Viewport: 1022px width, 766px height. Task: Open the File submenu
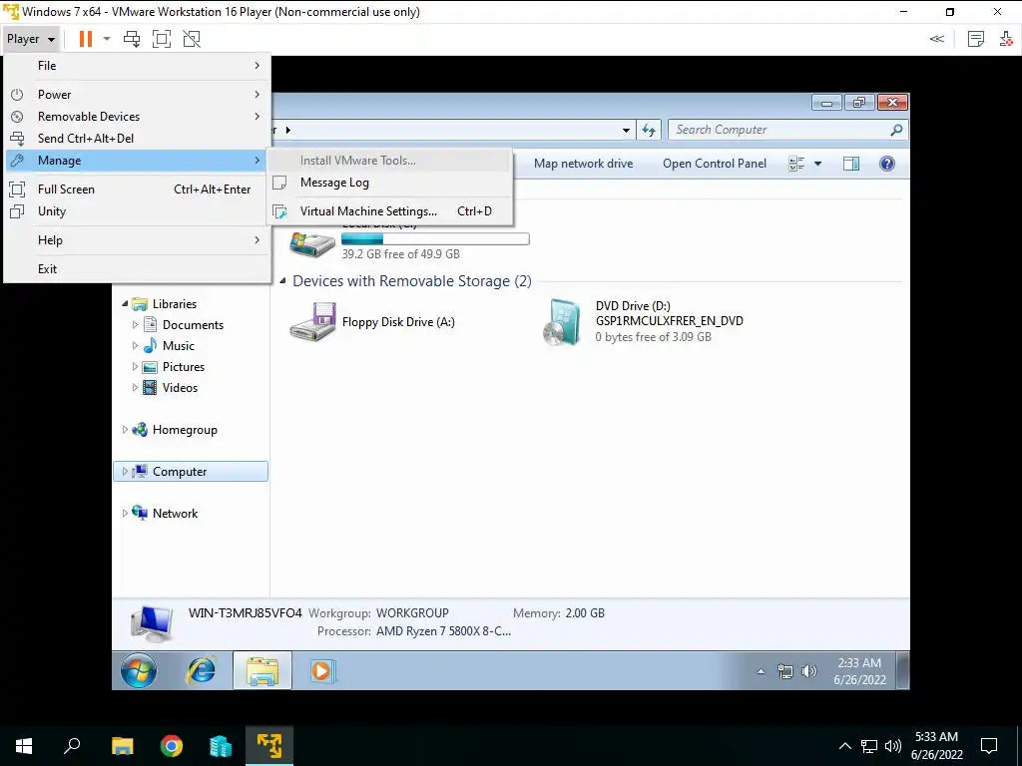pyautogui.click(x=138, y=65)
